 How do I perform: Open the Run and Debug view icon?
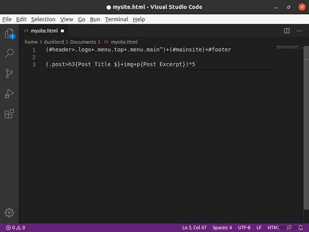coord(9,94)
